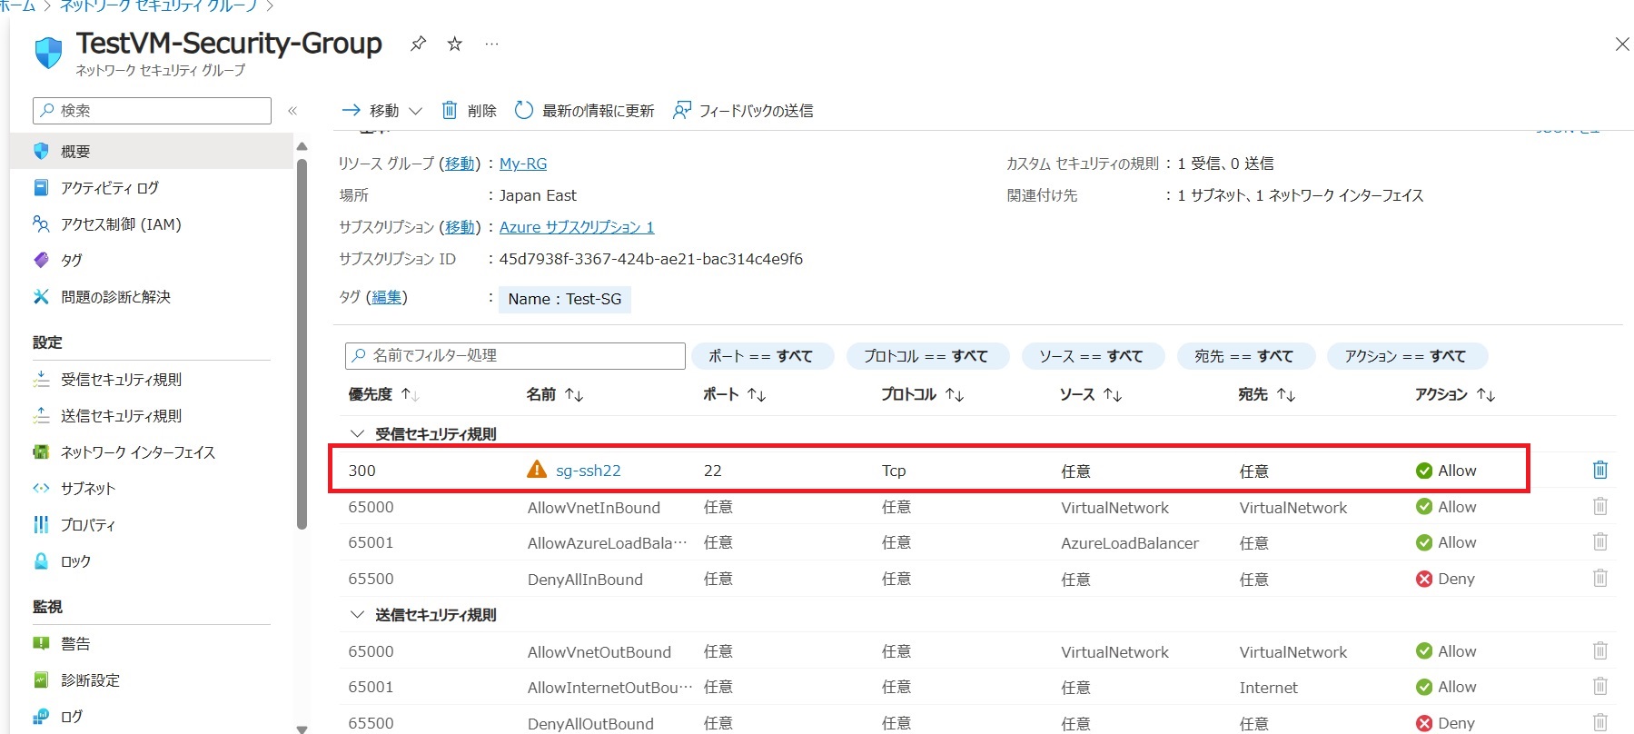Click the 削除 trash button in toolbar
Viewport: 1634px width, 734px height.
click(x=469, y=111)
